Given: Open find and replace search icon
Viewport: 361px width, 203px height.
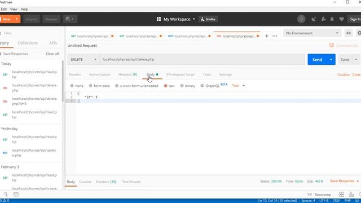Looking at the screenshot, I should [x=6, y=194].
